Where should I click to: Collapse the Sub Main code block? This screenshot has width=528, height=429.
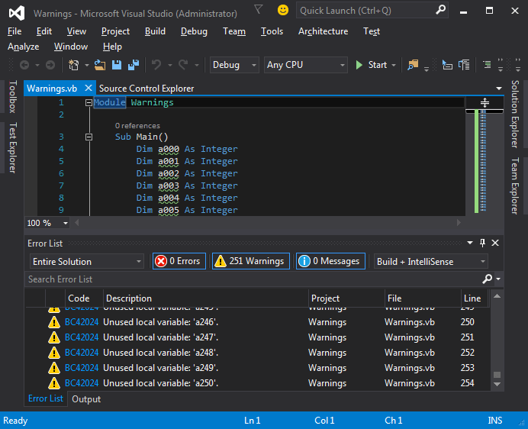89,137
